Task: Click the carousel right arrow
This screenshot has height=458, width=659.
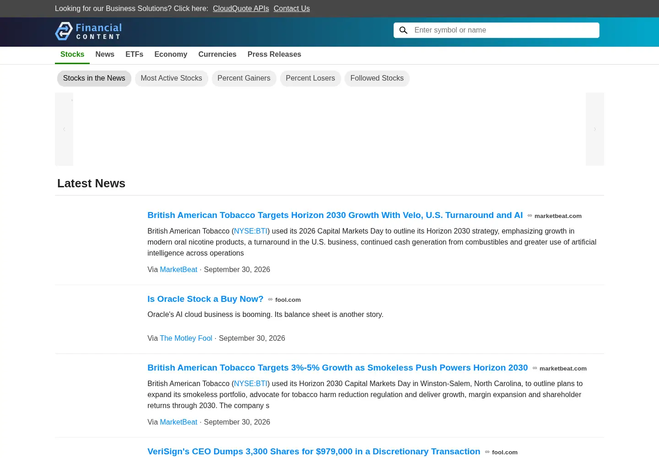Action: click(595, 129)
